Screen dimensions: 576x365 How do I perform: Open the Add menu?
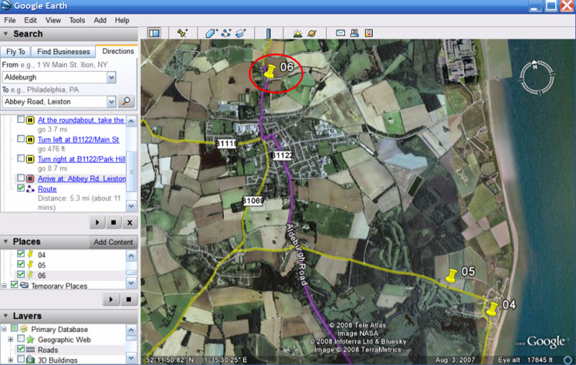coord(100,20)
